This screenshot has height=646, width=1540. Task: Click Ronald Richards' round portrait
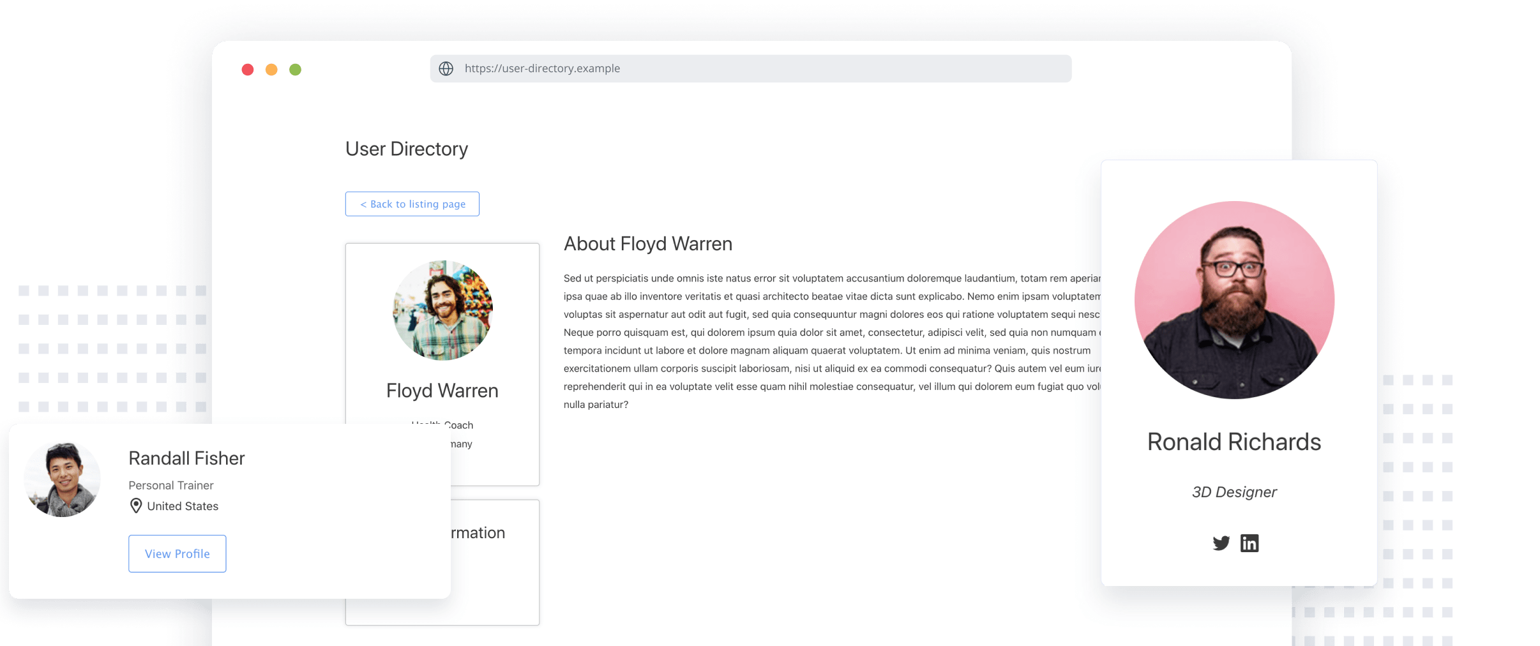pyautogui.click(x=1234, y=300)
